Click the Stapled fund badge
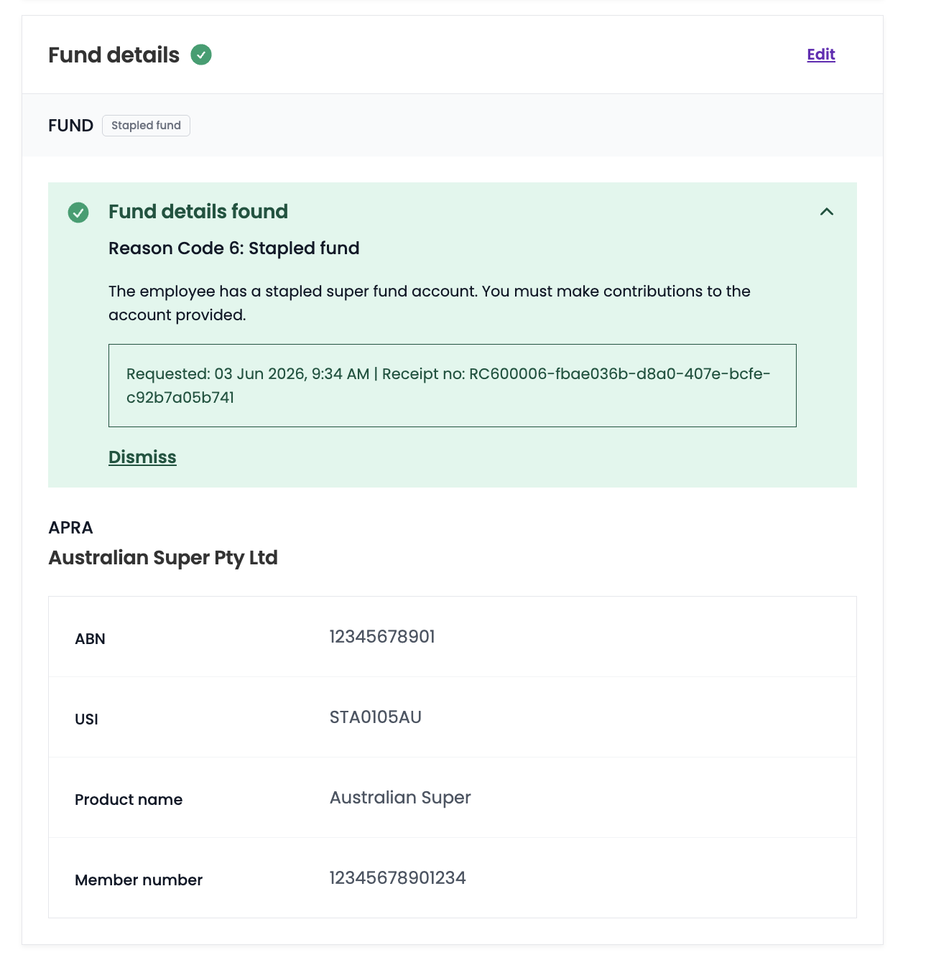 point(146,126)
